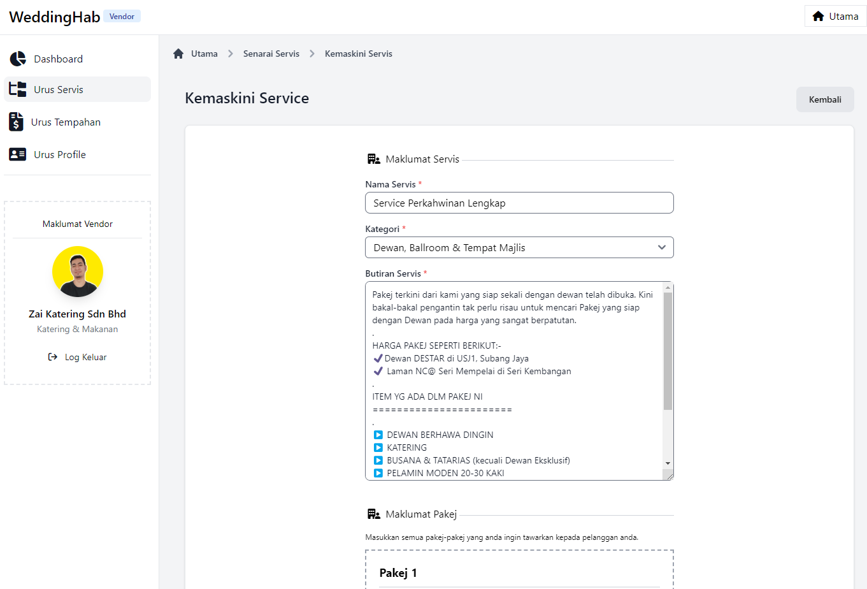Go to Urus Profile menu item
The image size is (867, 589).
click(x=60, y=154)
